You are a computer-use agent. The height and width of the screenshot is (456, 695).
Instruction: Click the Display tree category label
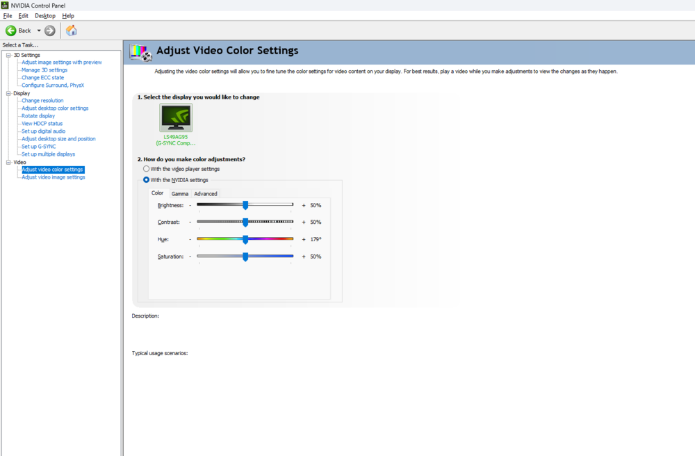point(22,94)
